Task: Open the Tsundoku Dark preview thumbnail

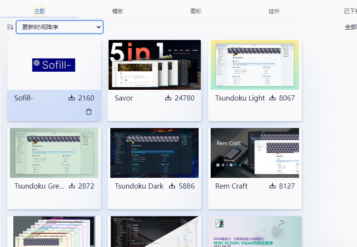Action: [154, 153]
